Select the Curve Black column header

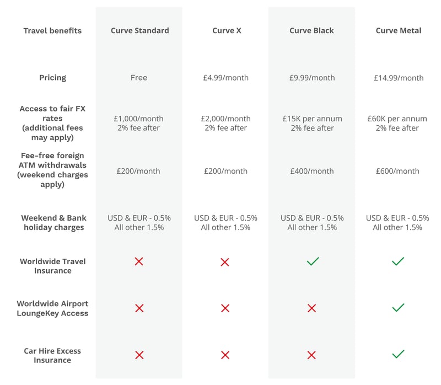312,31
